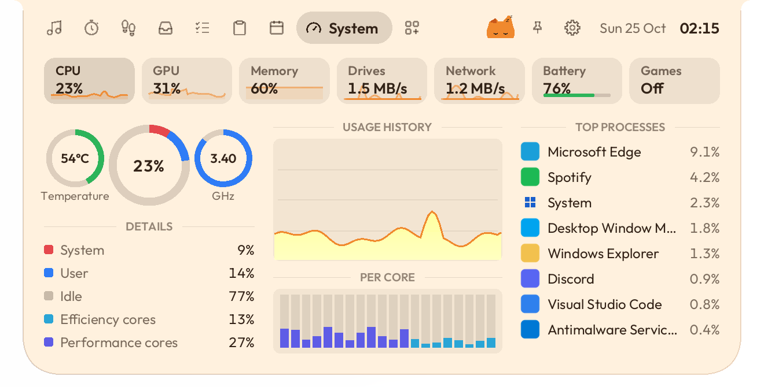Open settings gear icon
The image size is (764, 387).
coord(572,28)
